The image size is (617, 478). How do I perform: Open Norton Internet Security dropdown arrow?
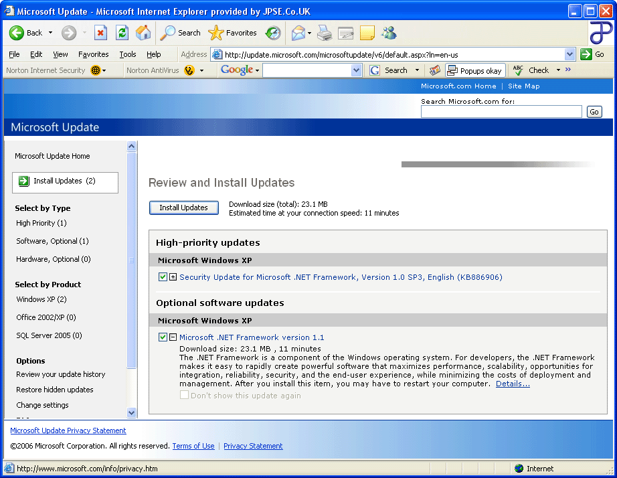point(104,71)
